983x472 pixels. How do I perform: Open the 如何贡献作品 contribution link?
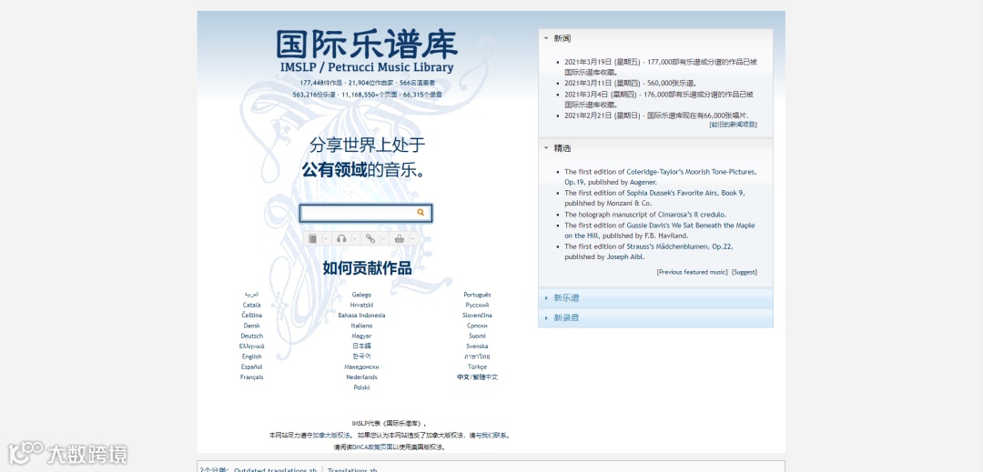tap(368, 268)
